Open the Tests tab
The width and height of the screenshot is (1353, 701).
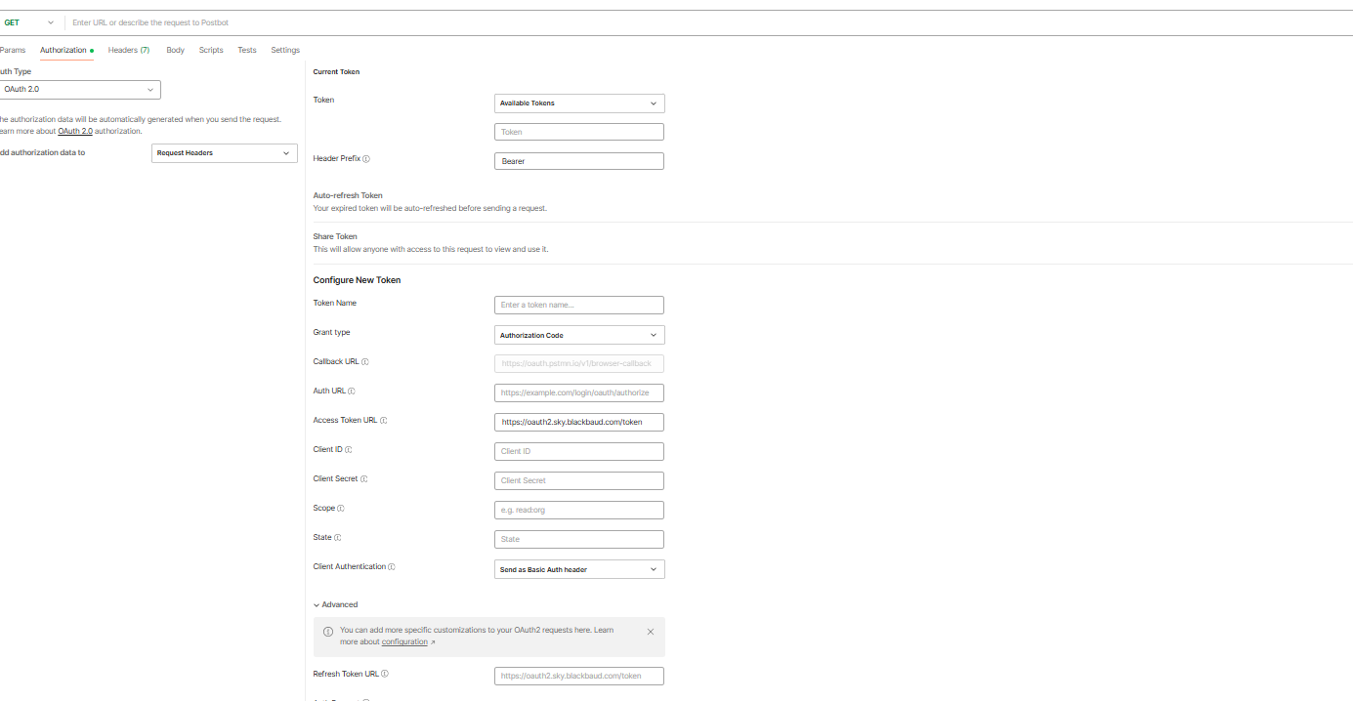(247, 50)
